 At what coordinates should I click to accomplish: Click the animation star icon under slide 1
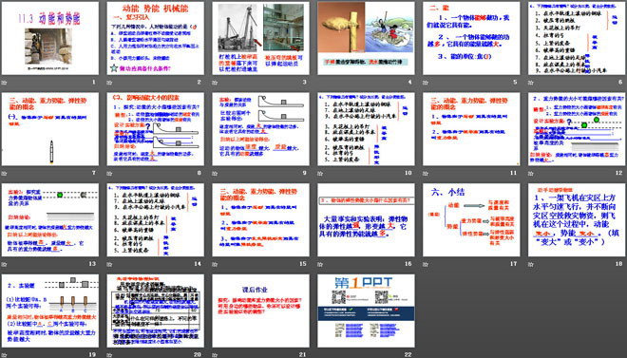5,83
